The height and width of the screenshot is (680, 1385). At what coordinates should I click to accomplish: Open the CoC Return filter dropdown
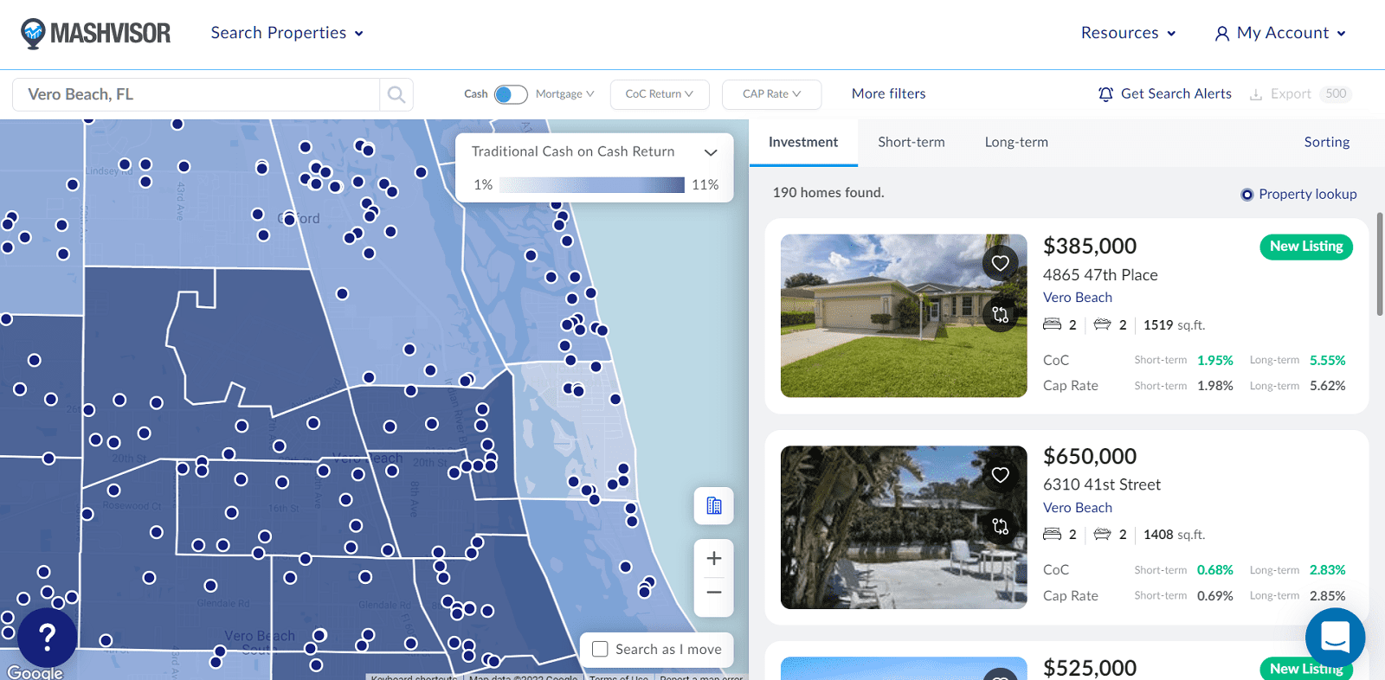point(660,94)
